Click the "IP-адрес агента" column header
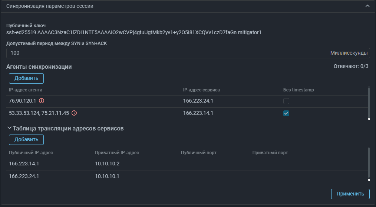 pos(26,90)
